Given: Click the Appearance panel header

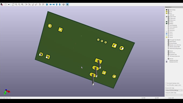Looking at the screenshot, I should tap(174, 7).
